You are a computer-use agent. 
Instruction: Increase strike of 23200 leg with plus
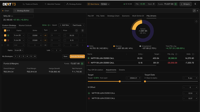[x=41, y=35]
